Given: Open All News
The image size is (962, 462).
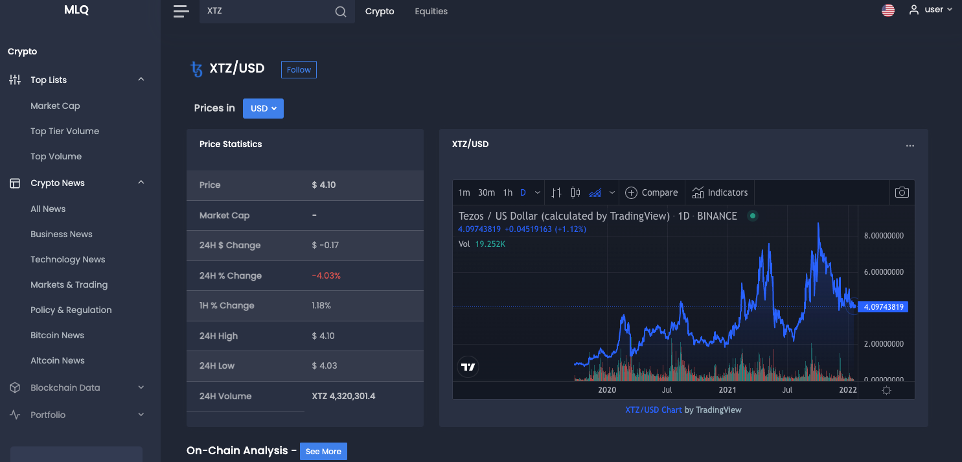Looking at the screenshot, I should click(x=48, y=209).
